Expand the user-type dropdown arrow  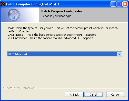coord(119,54)
